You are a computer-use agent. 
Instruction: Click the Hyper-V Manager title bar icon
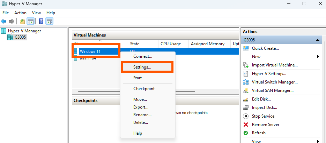point(5,3)
